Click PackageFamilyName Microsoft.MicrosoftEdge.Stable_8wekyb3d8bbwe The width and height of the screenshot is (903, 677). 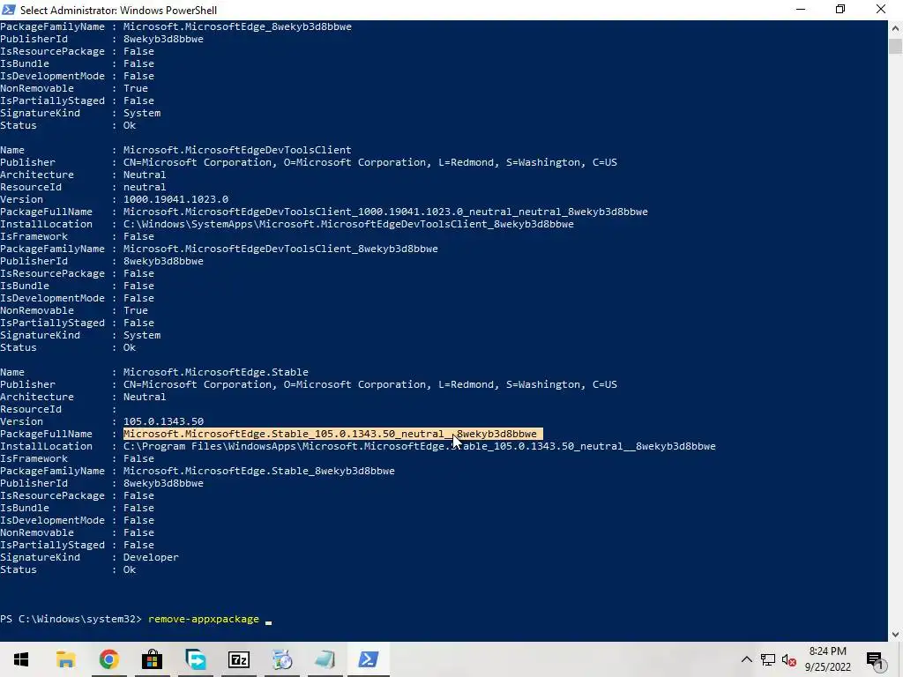(259, 472)
